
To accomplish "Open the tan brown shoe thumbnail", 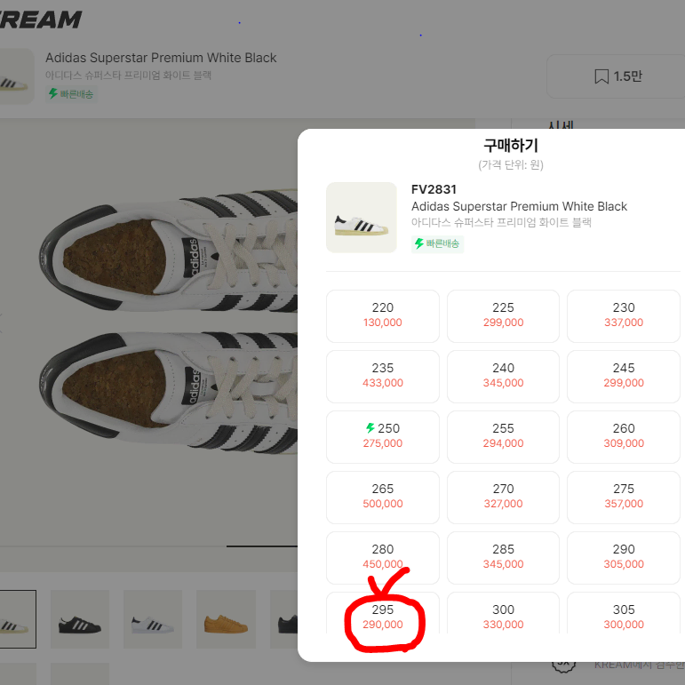I will click(x=226, y=619).
